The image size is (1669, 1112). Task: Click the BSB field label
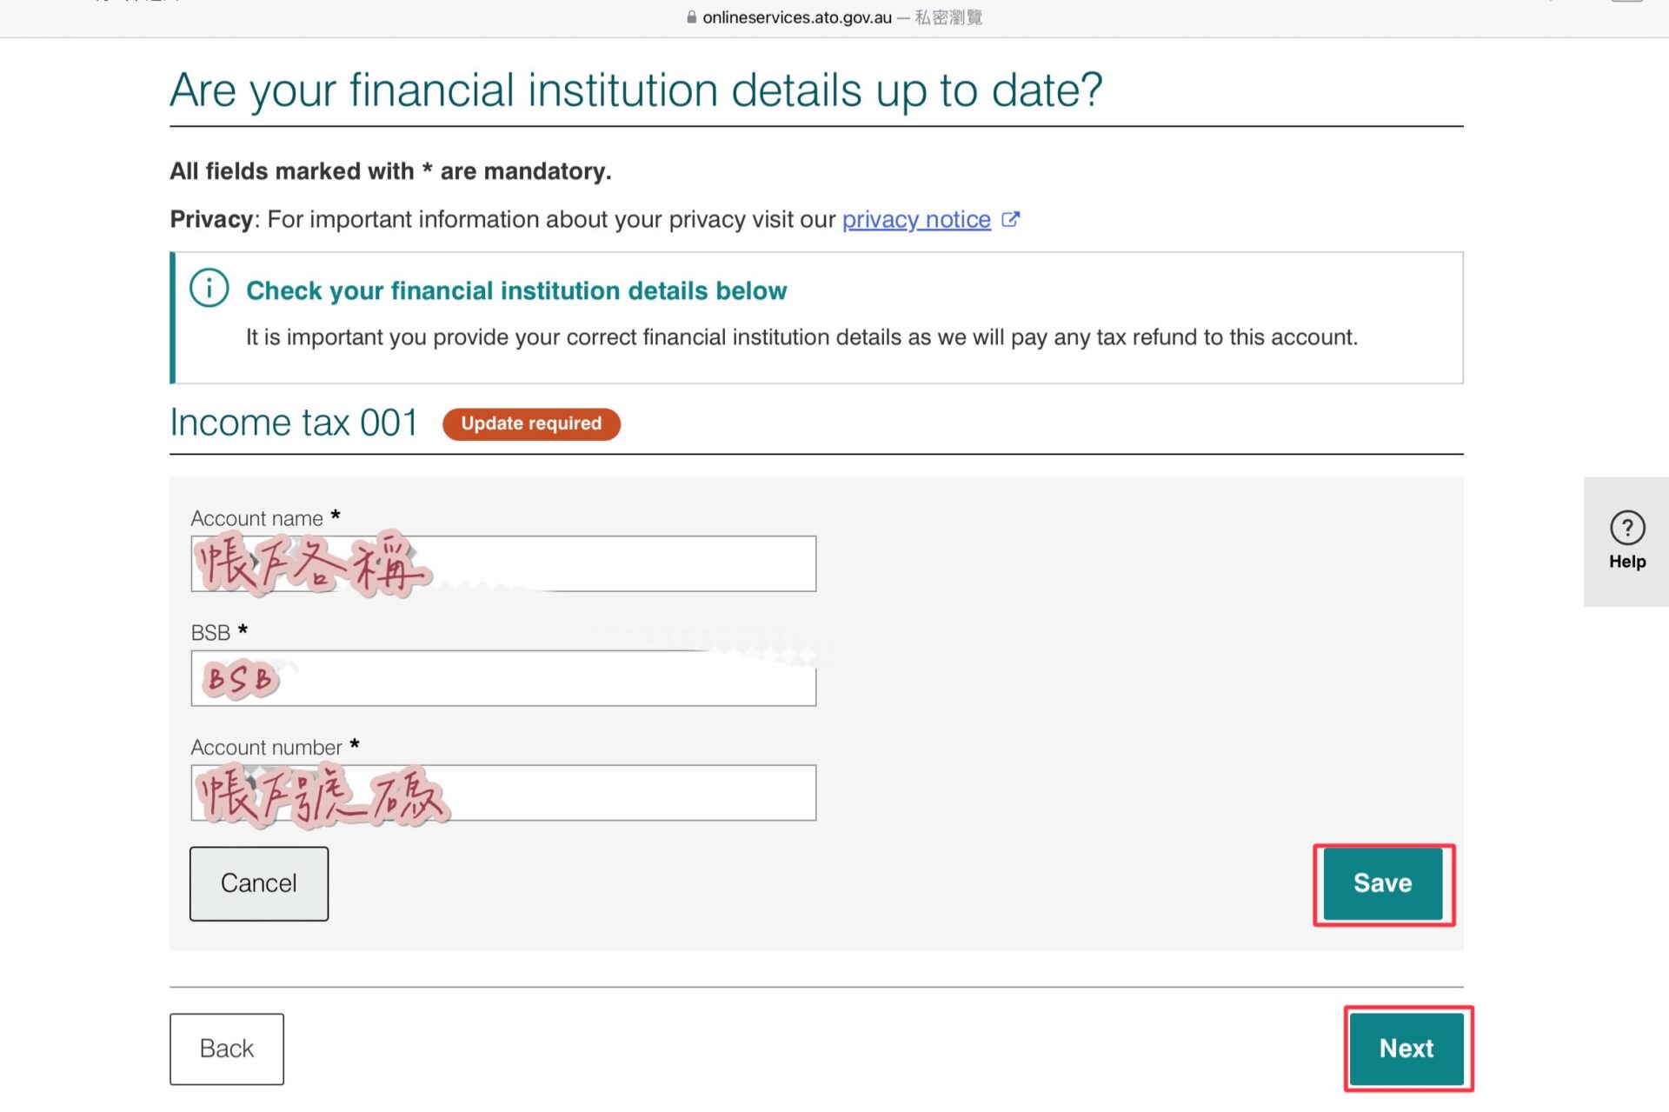(210, 632)
